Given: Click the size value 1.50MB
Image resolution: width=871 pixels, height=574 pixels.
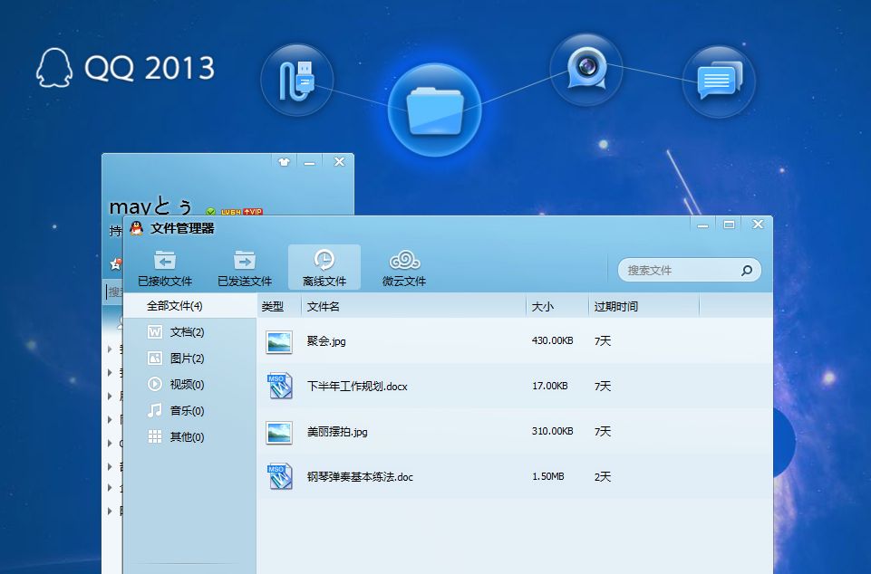Looking at the screenshot, I should pyautogui.click(x=548, y=476).
